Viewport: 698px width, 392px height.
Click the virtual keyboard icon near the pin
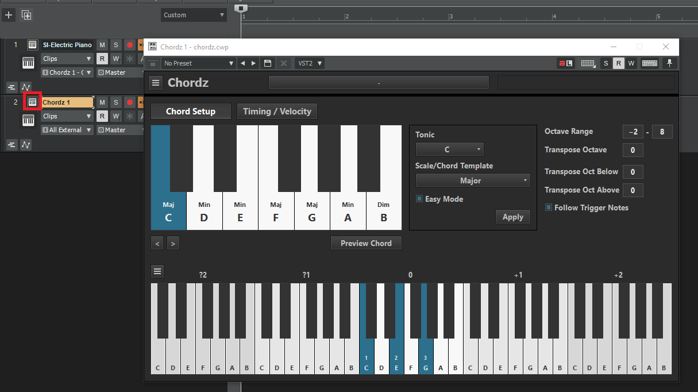[x=650, y=63]
